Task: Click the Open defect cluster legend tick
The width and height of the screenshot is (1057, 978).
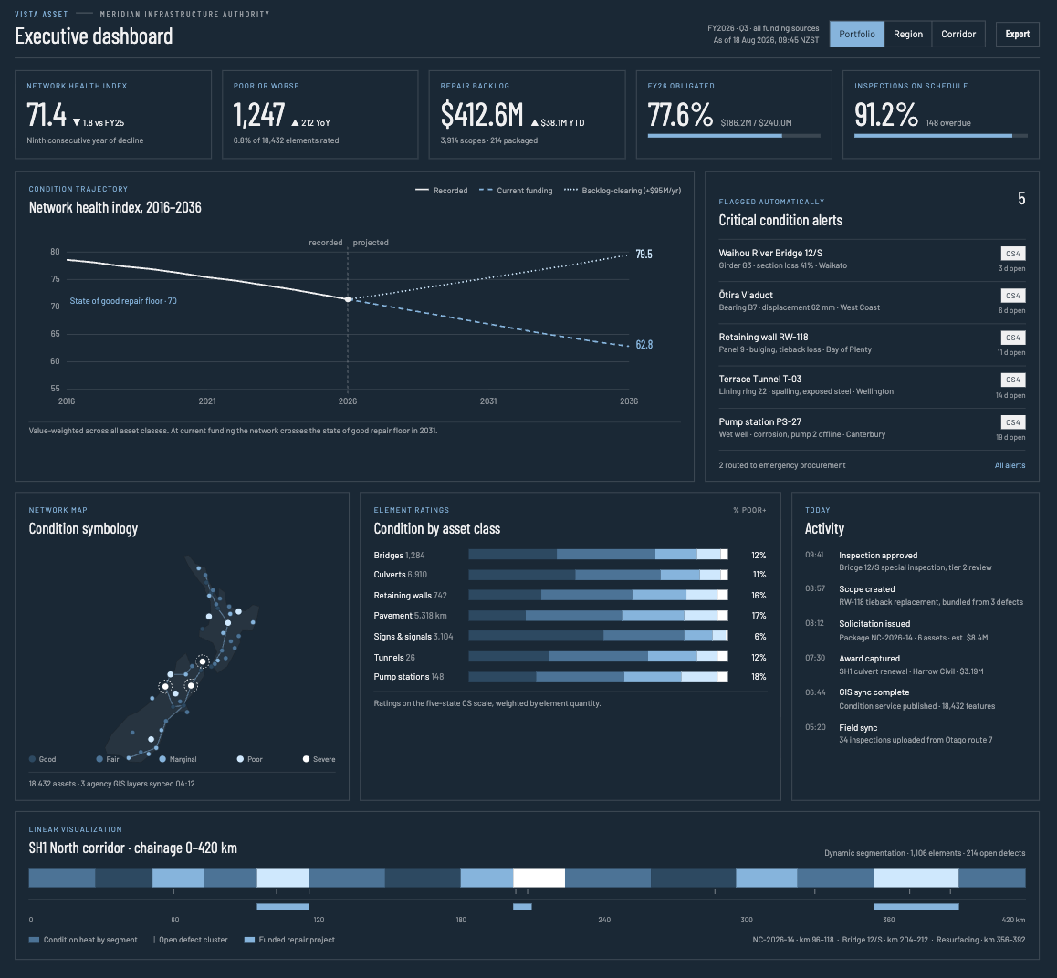Action: (154, 940)
